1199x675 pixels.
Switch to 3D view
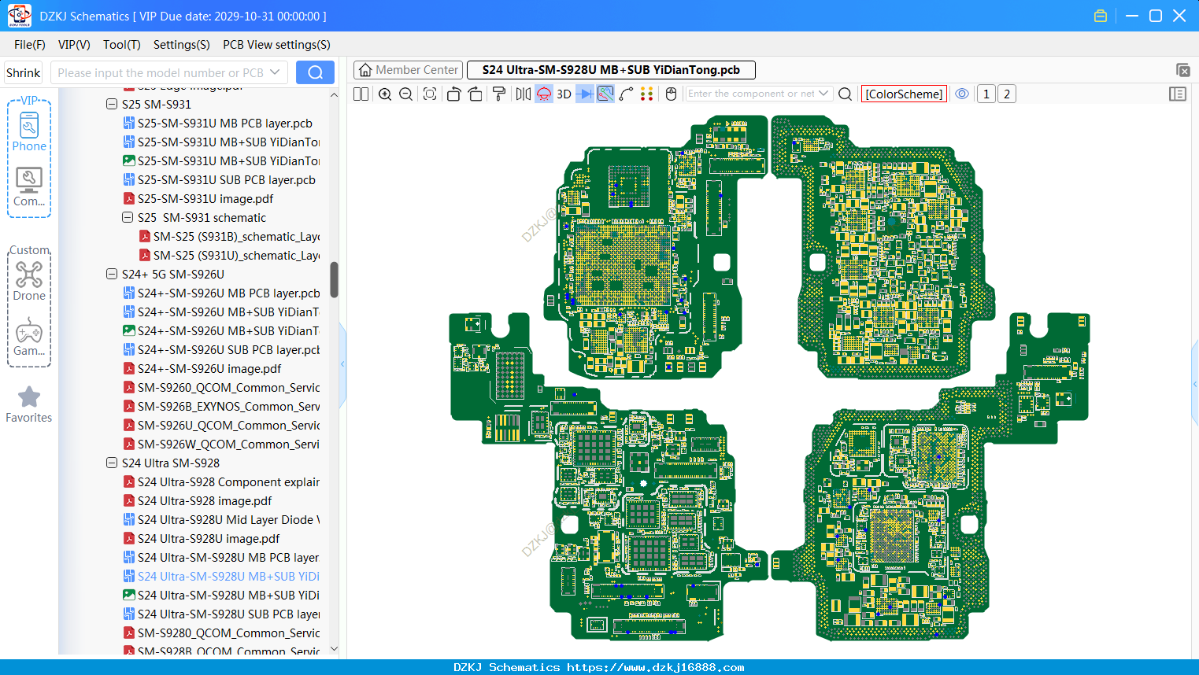coord(564,94)
